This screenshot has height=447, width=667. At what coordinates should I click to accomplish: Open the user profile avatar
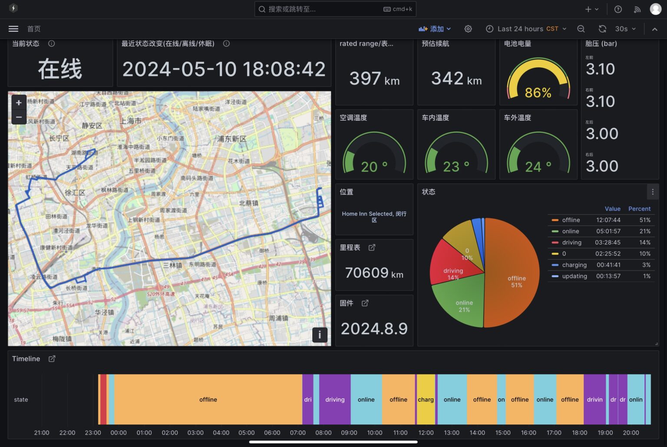655,9
